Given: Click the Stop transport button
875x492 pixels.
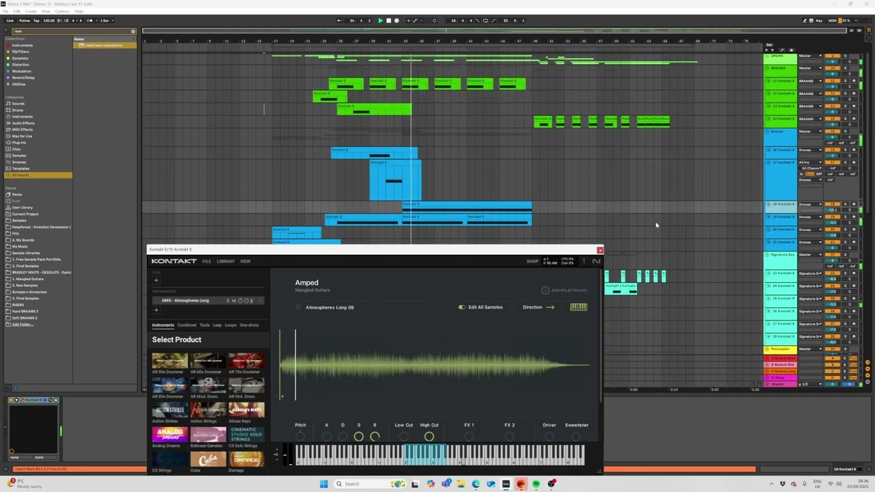Looking at the screenshot, I should [x=388, y=20].
